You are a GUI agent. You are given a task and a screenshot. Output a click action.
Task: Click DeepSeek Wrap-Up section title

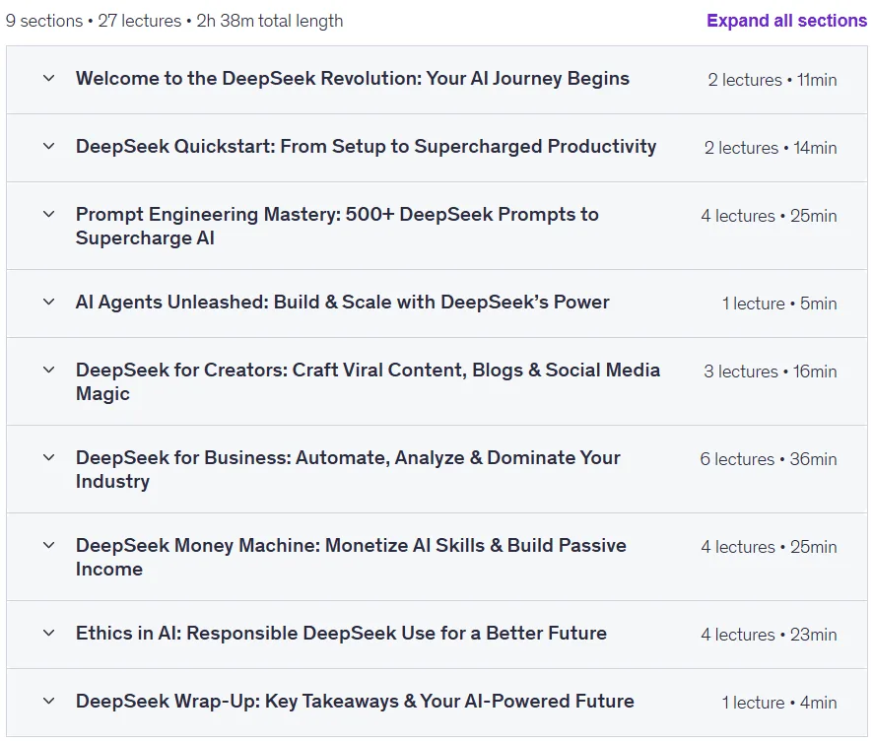(x=355, y=702)
